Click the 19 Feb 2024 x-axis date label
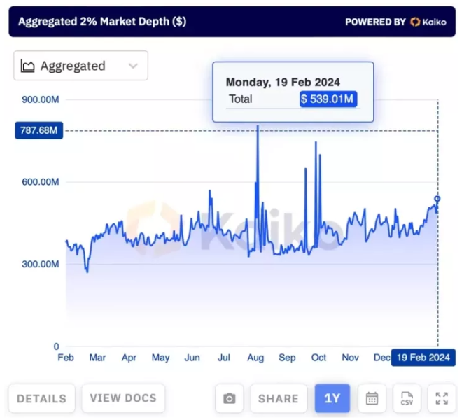The image size is (464, 420). click(x=423, y=358)
